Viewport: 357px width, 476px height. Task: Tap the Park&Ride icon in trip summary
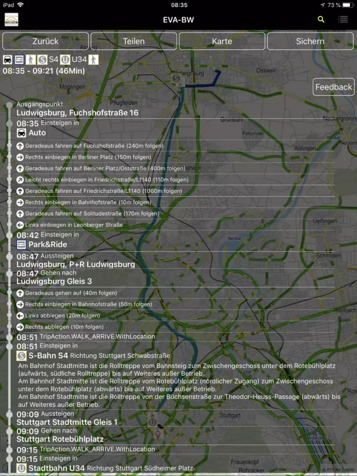click(19, 59)
